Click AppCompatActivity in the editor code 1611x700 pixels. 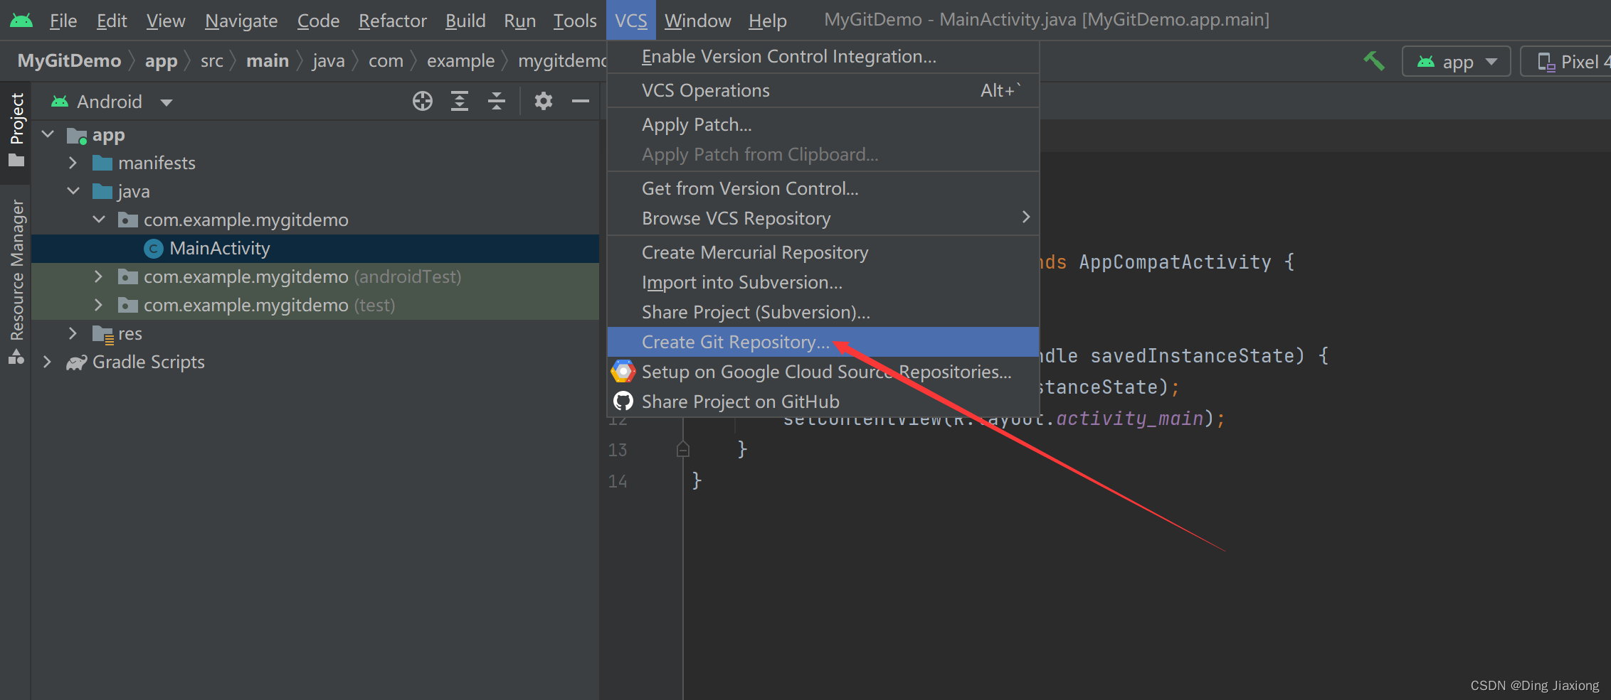tap(1175, 262)
